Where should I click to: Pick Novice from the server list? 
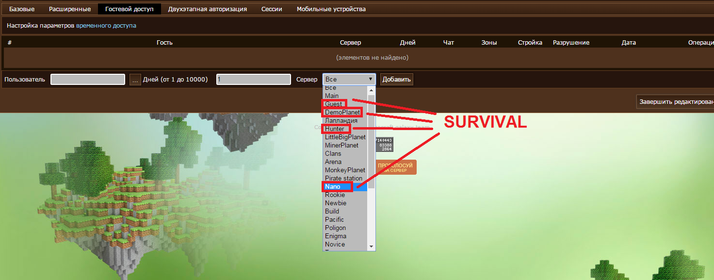[345, 244]
